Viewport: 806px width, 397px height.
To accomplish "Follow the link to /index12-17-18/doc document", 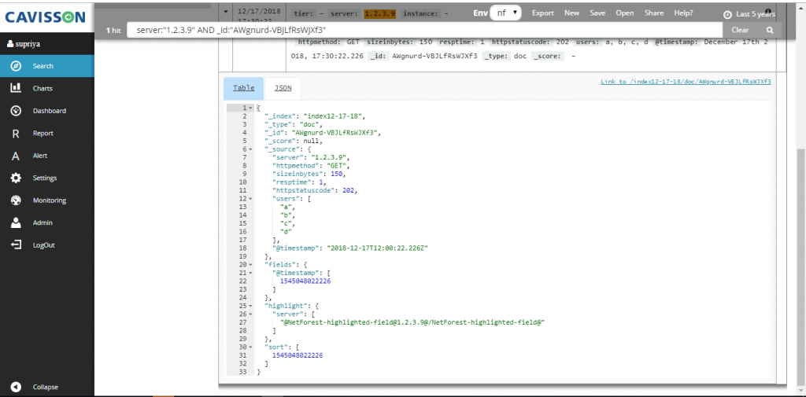I will pyautogui.click(x=685, y=82).
